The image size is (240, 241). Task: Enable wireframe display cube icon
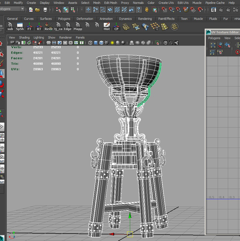point(90,43)
